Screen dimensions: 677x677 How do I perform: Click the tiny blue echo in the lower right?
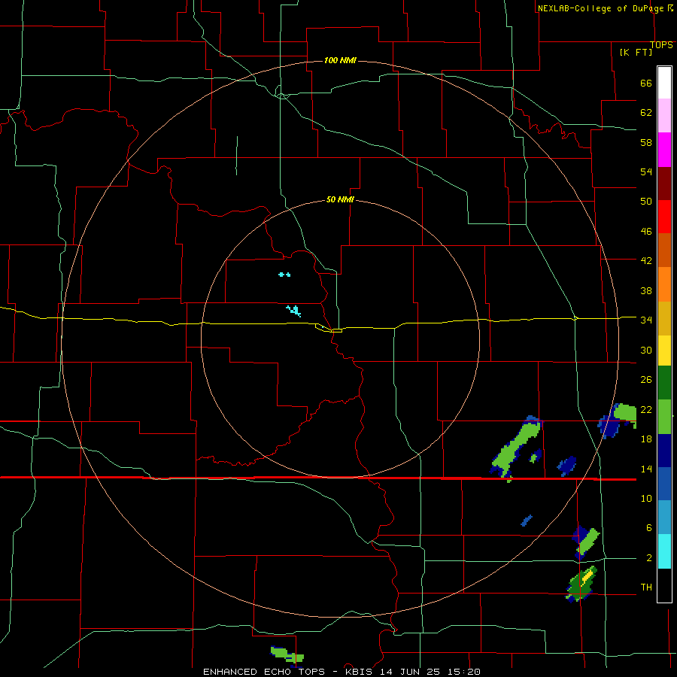click(x=527, y=521)
